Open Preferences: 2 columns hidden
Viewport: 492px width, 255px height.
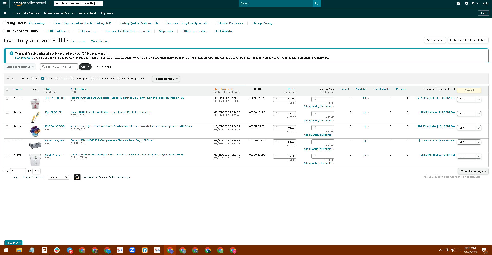(468, 40)
